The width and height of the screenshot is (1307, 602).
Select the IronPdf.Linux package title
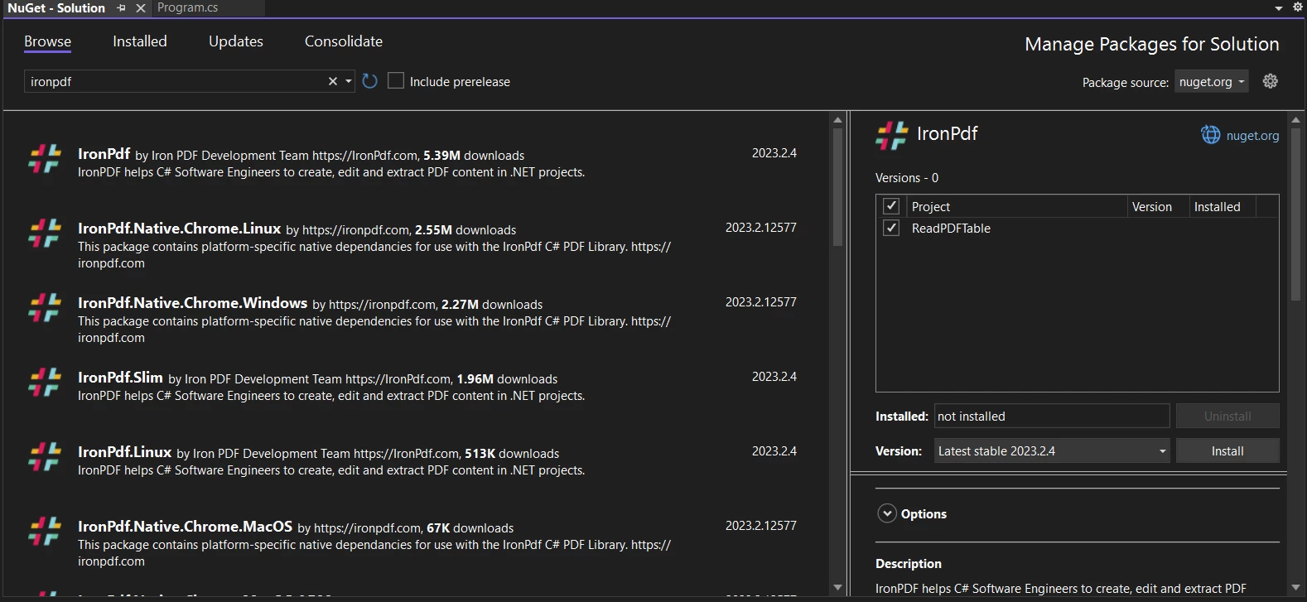pos(124,452)
